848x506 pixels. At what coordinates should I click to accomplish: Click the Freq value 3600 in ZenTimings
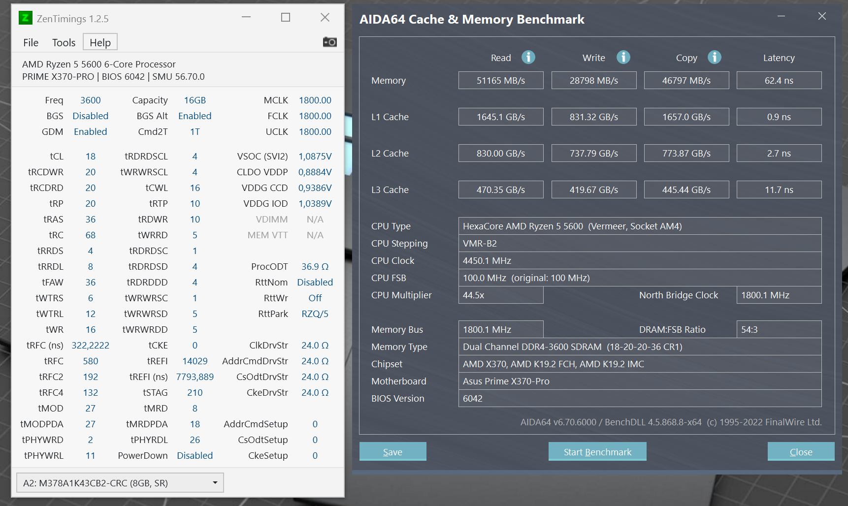[91, 100]
